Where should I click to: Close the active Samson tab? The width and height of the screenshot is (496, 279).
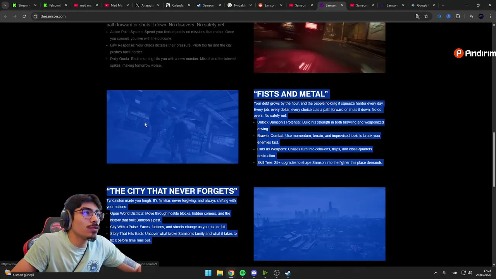click(342, 5)
